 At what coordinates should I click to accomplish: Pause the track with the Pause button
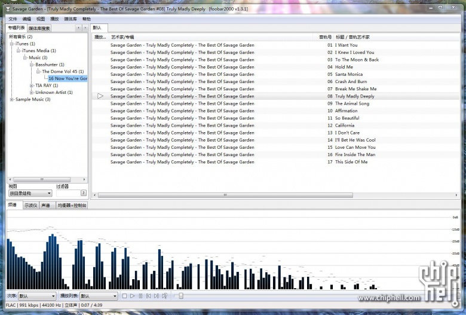click(x=140, y=296)
